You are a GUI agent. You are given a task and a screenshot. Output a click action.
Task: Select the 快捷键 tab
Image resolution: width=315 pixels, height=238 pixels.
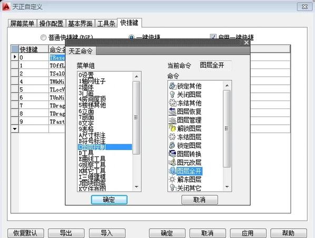pyautogui.click(x=130, y=23)
